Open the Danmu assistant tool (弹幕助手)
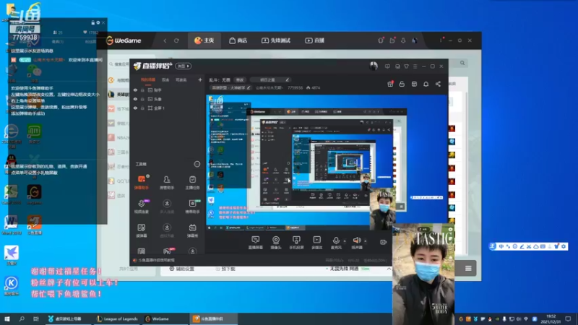578x325 pixels. click(x=142, y=183)
